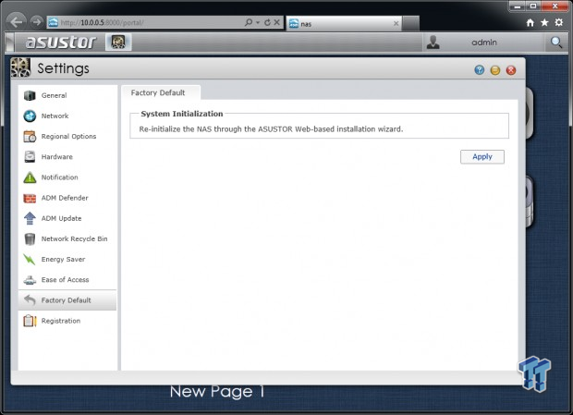The image size is (573, 415).
Task: Open the address bar dropdown arrow
Action: pos(258,23)
